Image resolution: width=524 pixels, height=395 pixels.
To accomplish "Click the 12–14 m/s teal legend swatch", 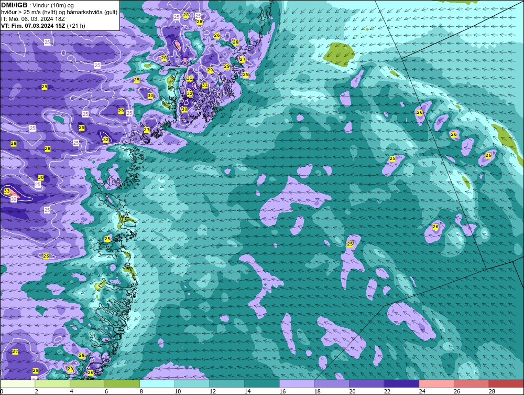I will (x=227, y=383).
